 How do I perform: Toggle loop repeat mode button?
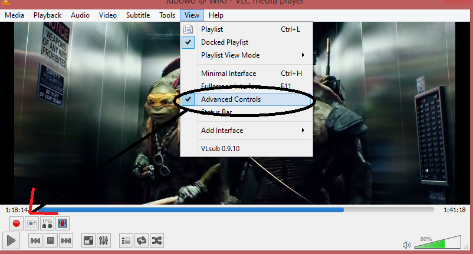pos(142,240)
